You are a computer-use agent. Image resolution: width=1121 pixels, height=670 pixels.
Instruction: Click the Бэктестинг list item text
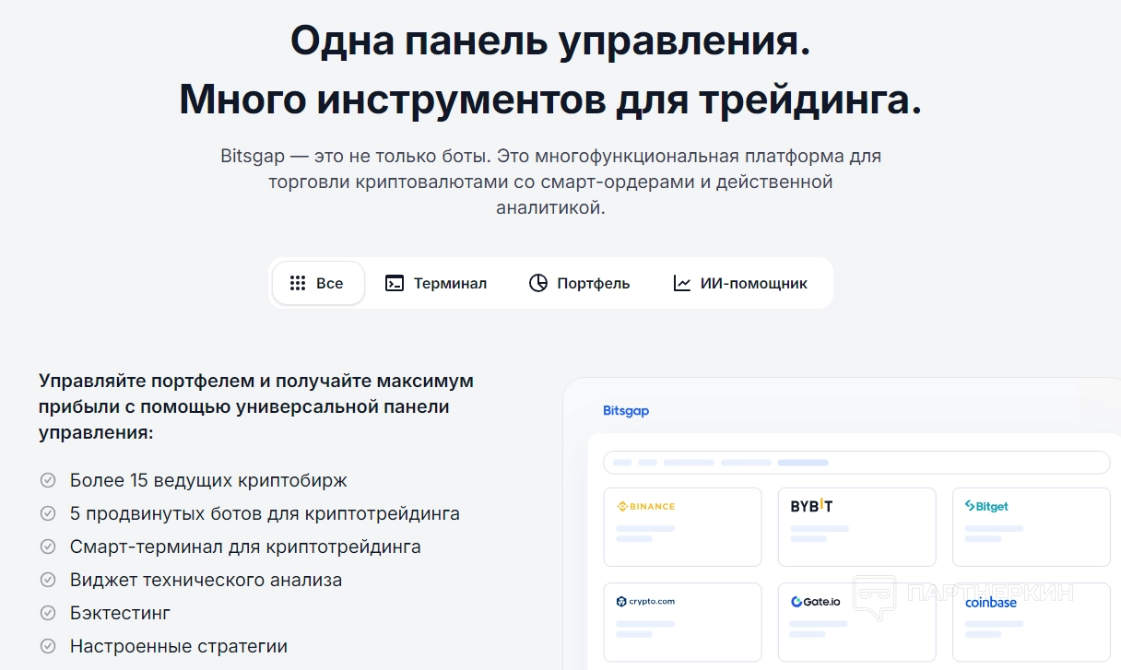(120, 613)
